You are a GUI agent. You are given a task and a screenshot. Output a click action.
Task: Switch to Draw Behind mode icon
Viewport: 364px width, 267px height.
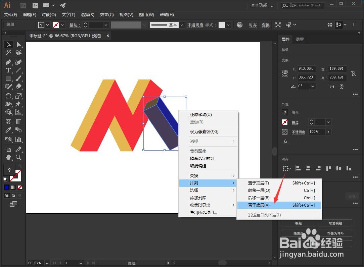(13, 196)
